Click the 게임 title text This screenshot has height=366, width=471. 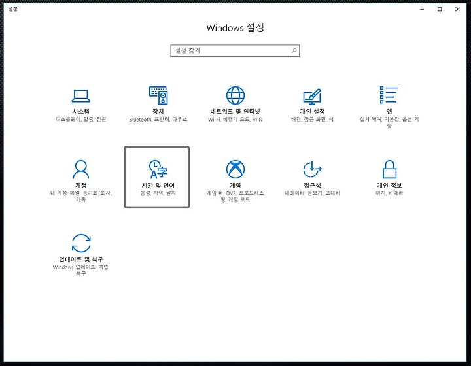click(x=235, y=186)
